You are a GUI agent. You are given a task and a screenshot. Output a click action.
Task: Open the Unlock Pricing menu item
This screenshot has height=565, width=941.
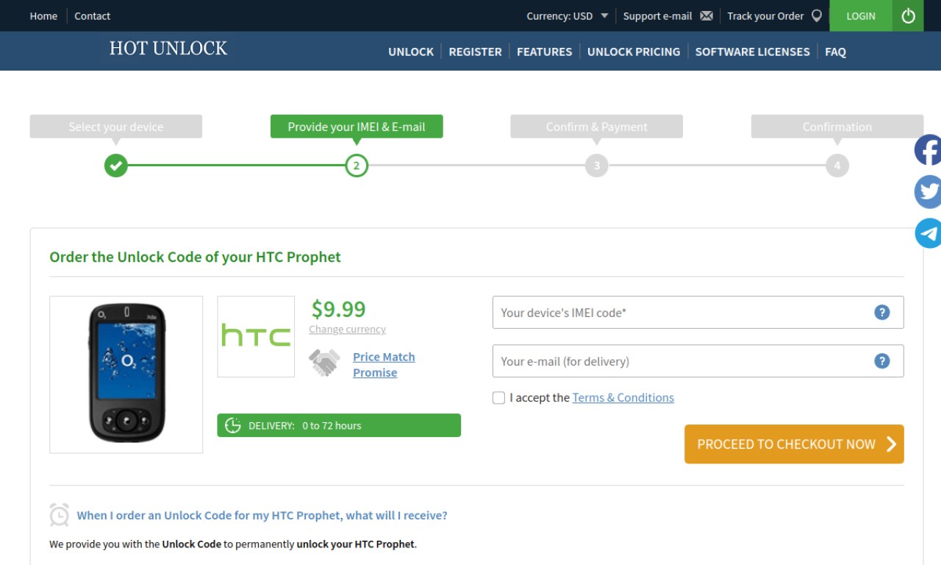pyautogui.click(x=634, y=51)
